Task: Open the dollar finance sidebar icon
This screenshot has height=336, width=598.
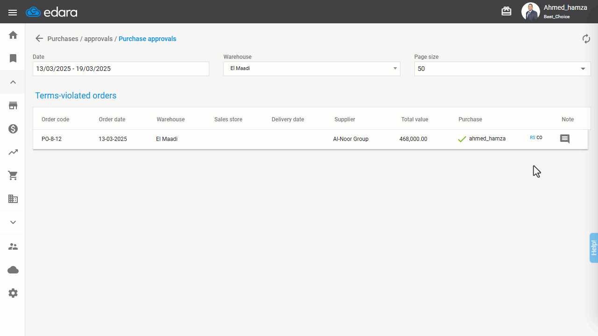Action: 13,129
